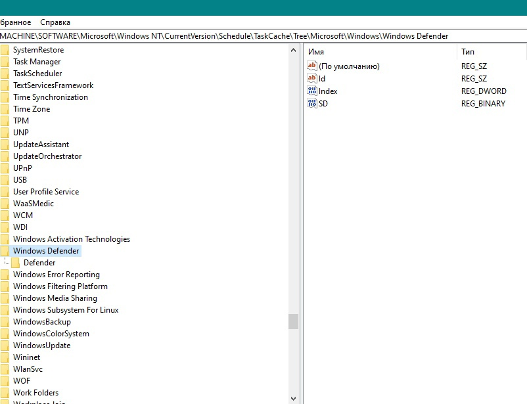The width and height of the screenshot is (527, 404).
Task: Select Windows Activation Technologies key
Action: (72, 239)
